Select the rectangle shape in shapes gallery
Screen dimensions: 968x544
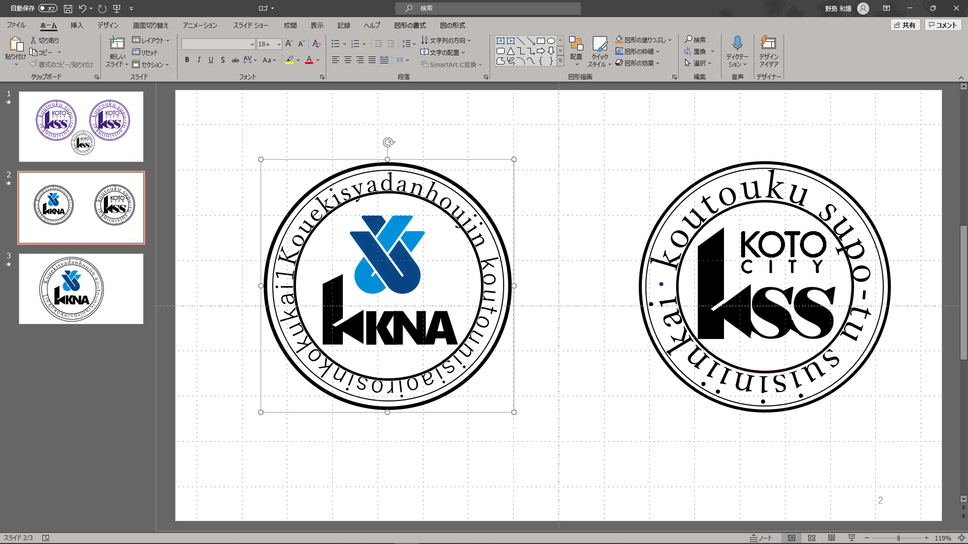(x=541, y=41)
